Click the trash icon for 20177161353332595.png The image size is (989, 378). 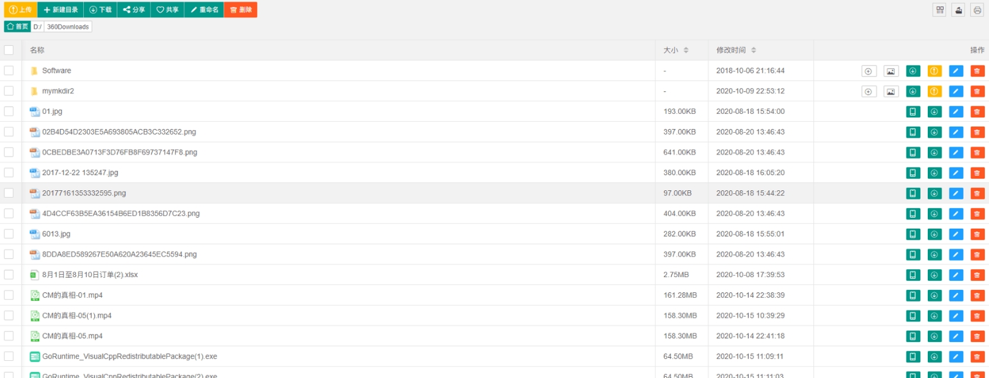977,193
